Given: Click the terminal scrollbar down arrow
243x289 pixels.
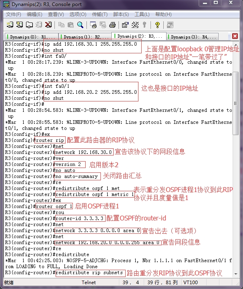Looking at the screenshot, I should pyautogui.click(x=236, y=274).
